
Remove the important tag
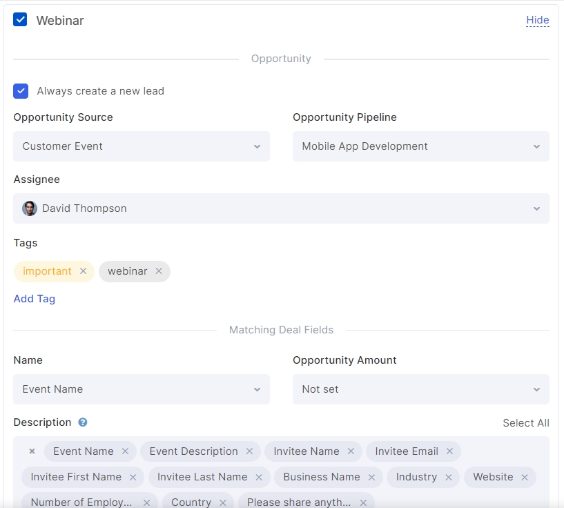pos(83,271)
